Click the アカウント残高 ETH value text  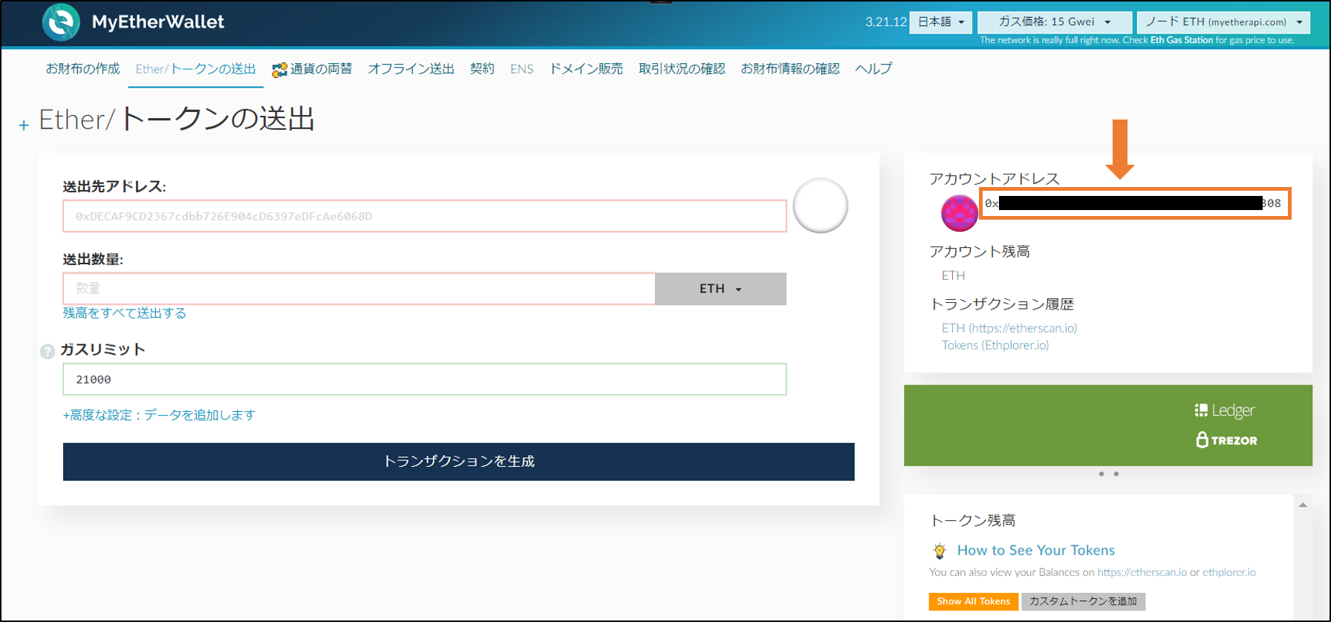953,275
